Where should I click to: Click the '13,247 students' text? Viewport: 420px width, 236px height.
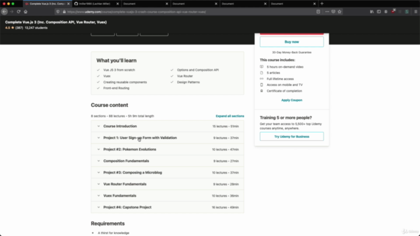tap(36, 28)
